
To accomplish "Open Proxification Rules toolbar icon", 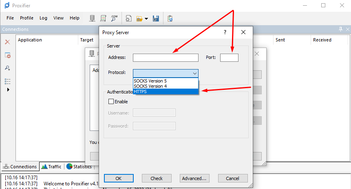I will point(104,18).
